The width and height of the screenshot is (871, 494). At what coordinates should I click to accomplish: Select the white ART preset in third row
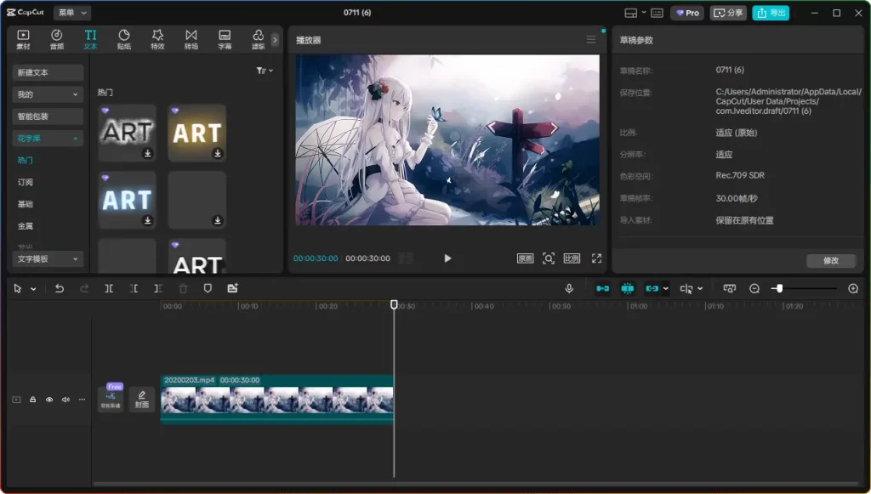tap(197, 257)
